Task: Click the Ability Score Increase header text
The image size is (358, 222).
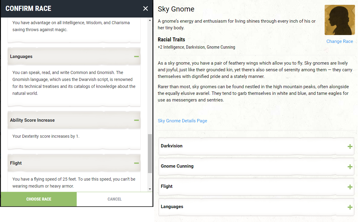Action: click(32, 120)
